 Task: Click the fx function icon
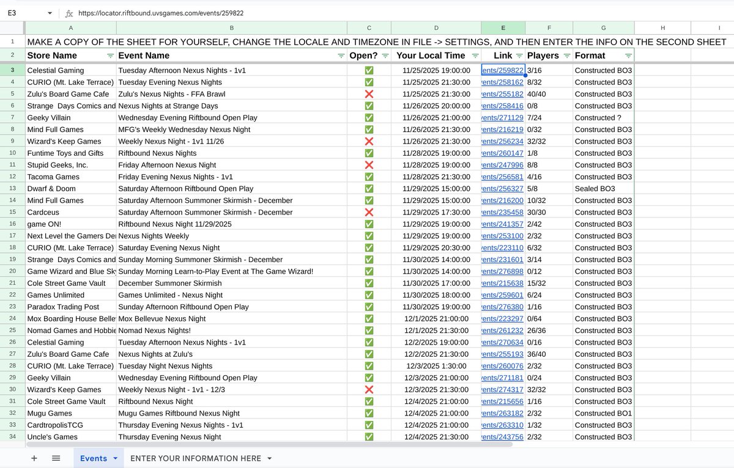(x=69, y=13)
